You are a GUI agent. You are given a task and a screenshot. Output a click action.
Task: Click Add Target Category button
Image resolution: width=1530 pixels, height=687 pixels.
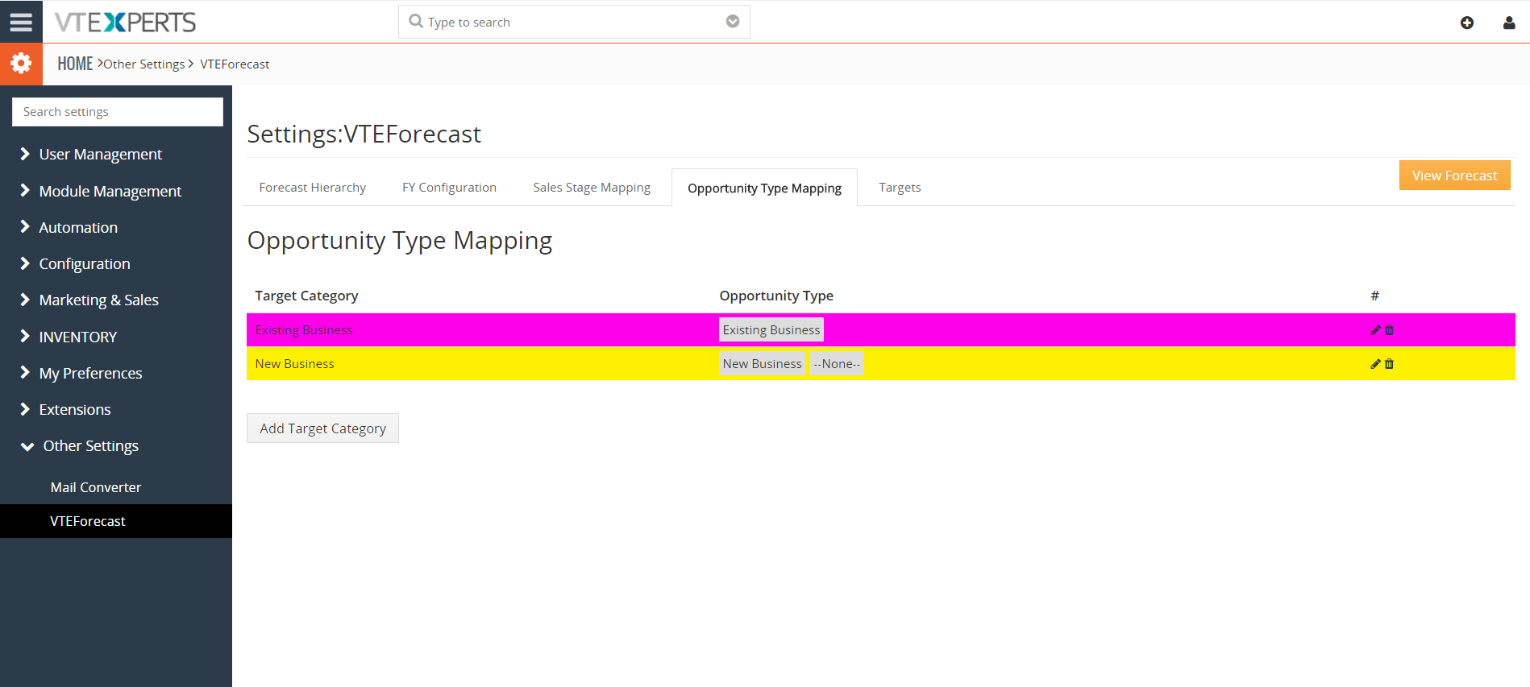pyautogui.click(x=322, y=428)
